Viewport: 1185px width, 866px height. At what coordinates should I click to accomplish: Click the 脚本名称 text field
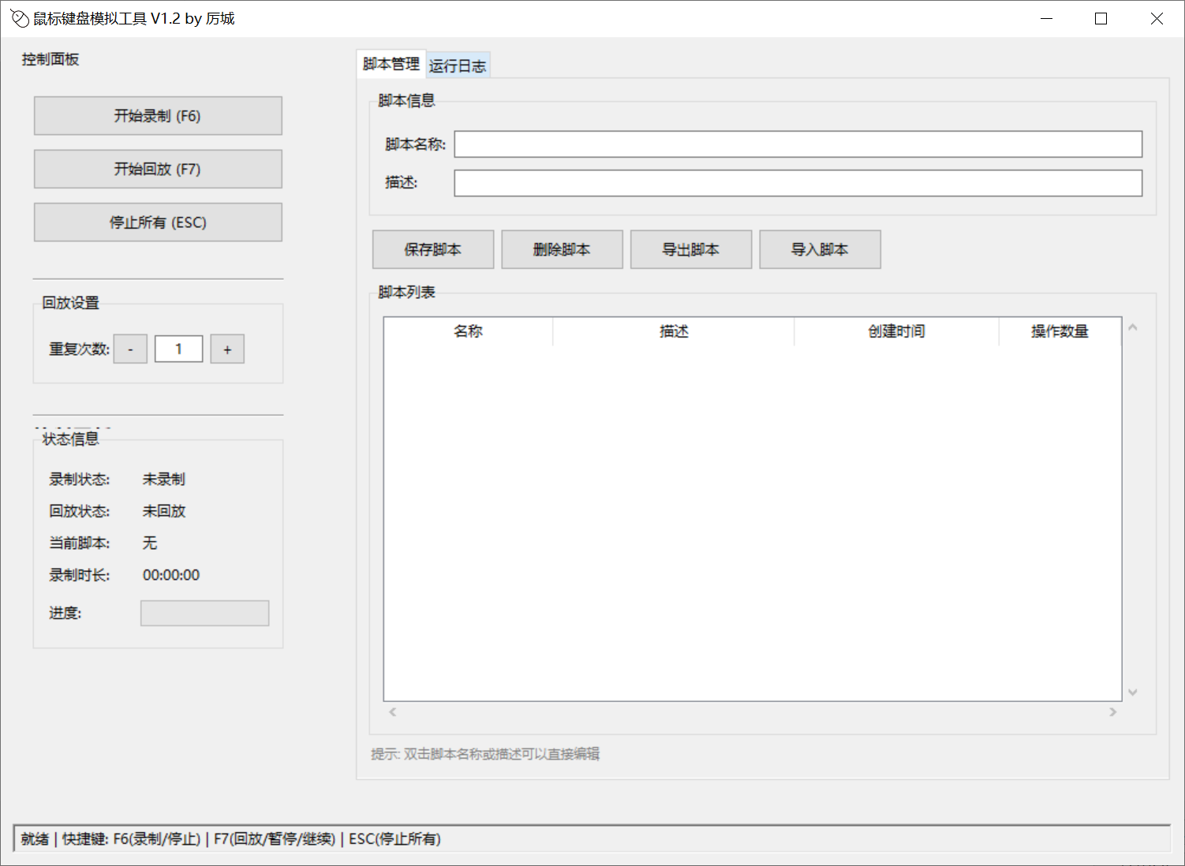[x=798, y=144]
